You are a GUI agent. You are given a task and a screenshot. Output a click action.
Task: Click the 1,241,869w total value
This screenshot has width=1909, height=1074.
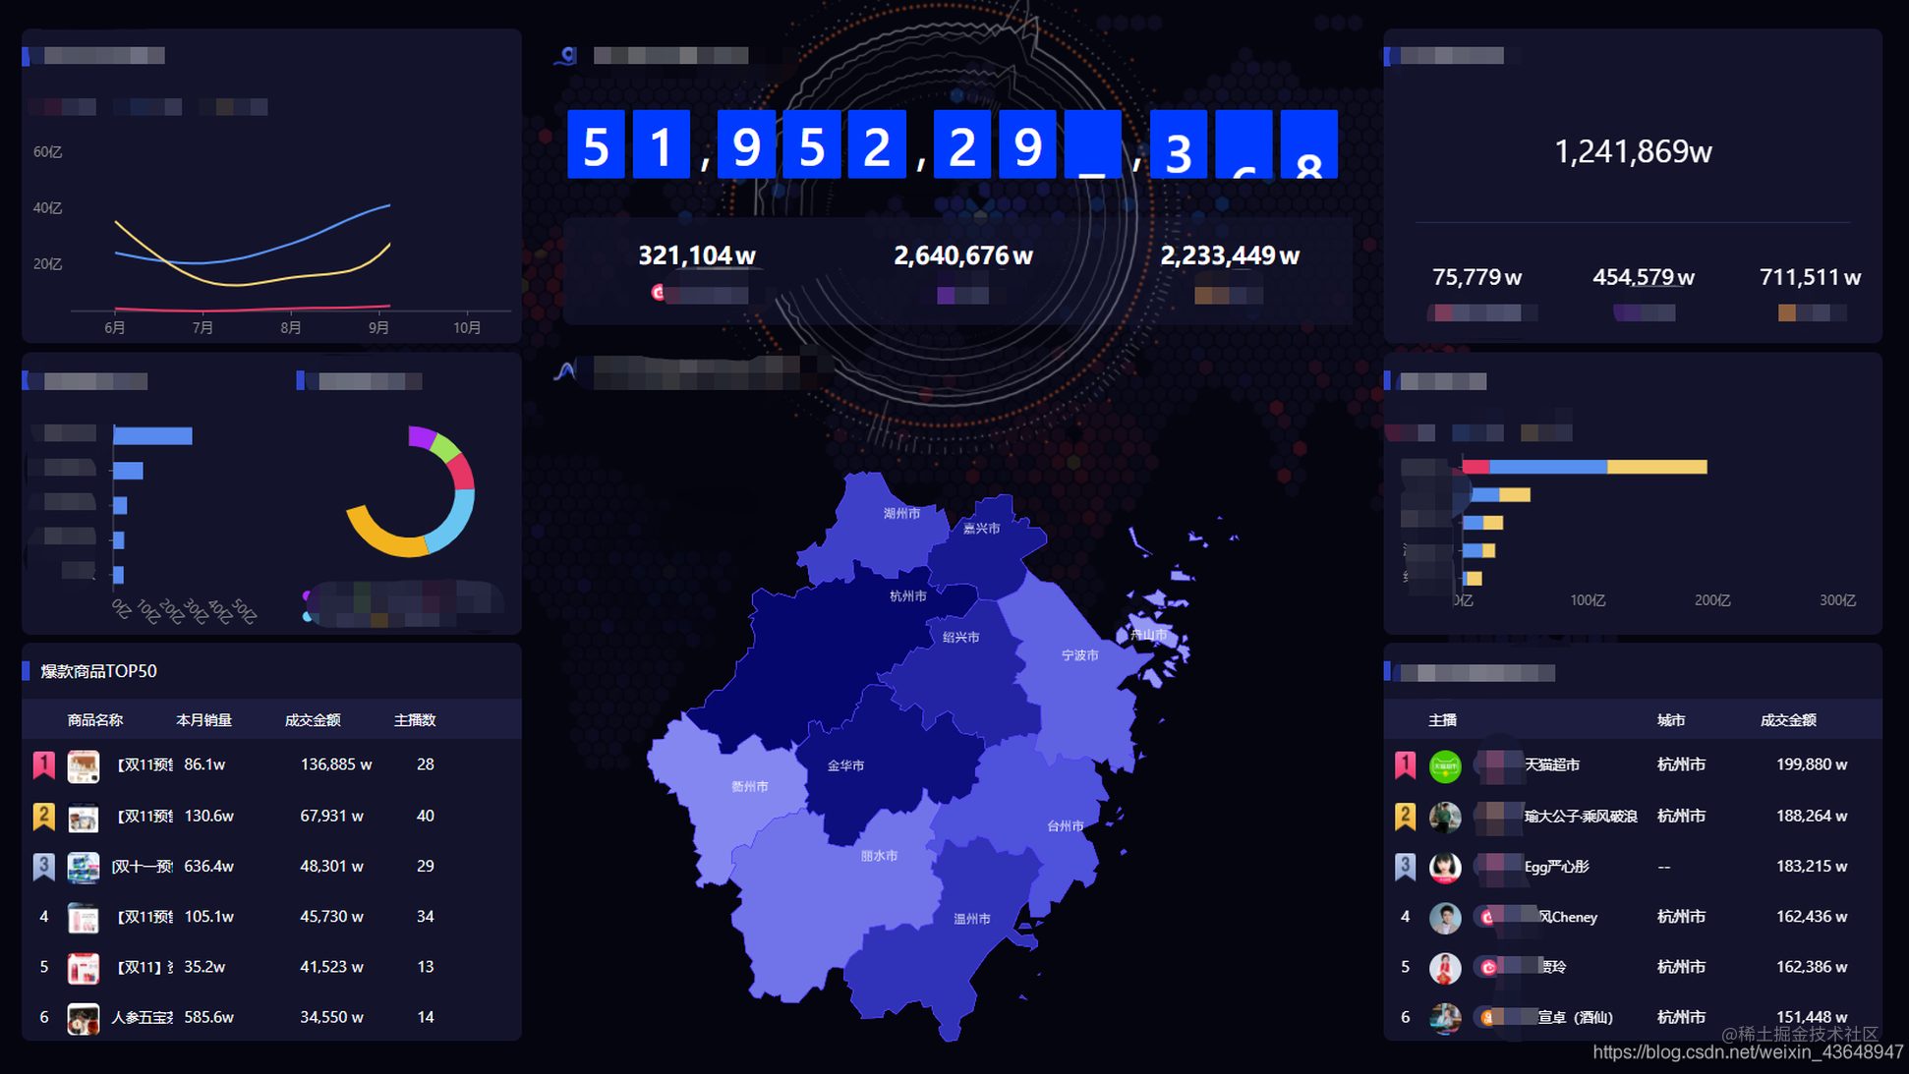pos(1633,151)
